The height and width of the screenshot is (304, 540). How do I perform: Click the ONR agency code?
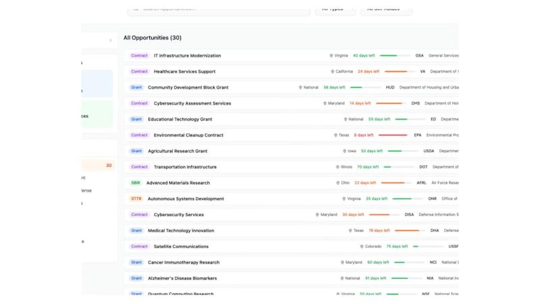(x=433, y=199)
